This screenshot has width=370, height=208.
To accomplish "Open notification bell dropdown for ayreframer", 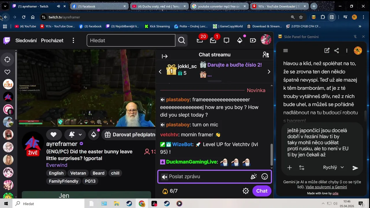I will [x=75, y=134].
